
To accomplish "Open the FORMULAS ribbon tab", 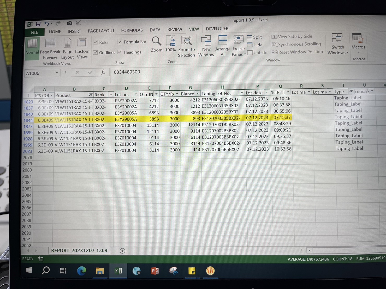I will (132, 30).
